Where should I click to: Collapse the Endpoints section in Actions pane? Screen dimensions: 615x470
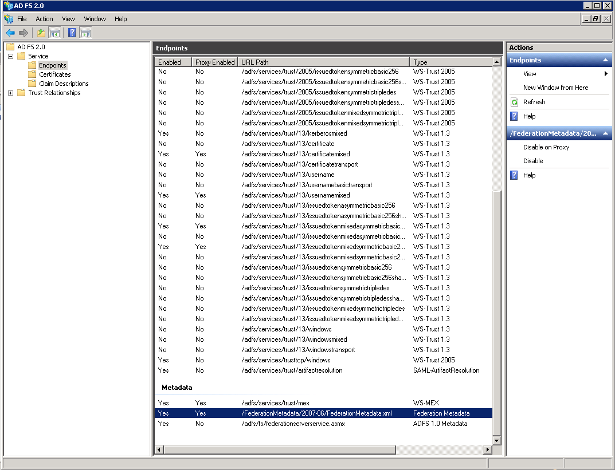(605, 60)
